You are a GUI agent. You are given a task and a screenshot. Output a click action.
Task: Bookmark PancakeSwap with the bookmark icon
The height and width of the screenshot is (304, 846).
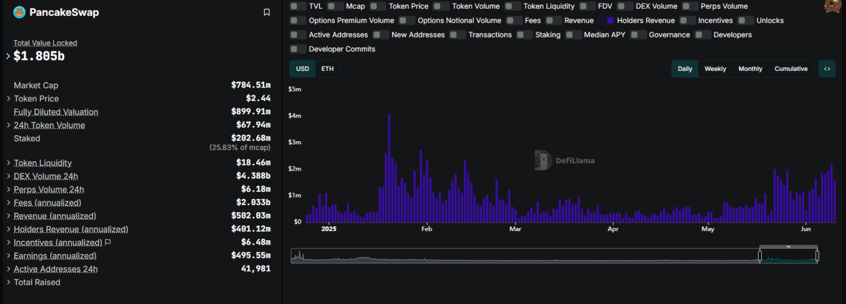point(267,12)
